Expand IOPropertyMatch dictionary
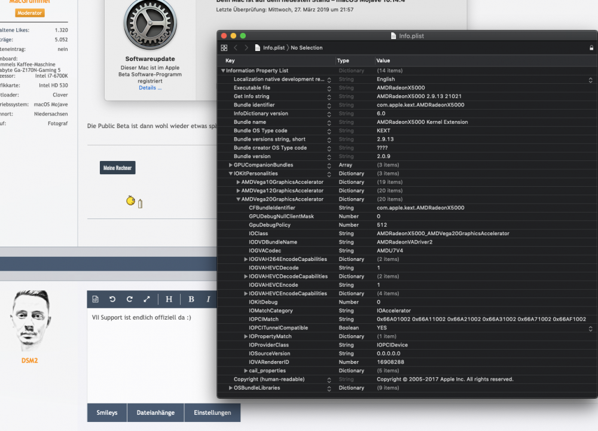Screen dimensions: 598x431 (246, 336)
